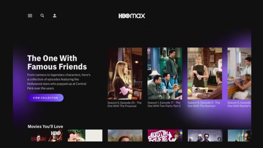Open The One With The Rumour thumbnail
263x148 pixels.
tap(205, 74)
